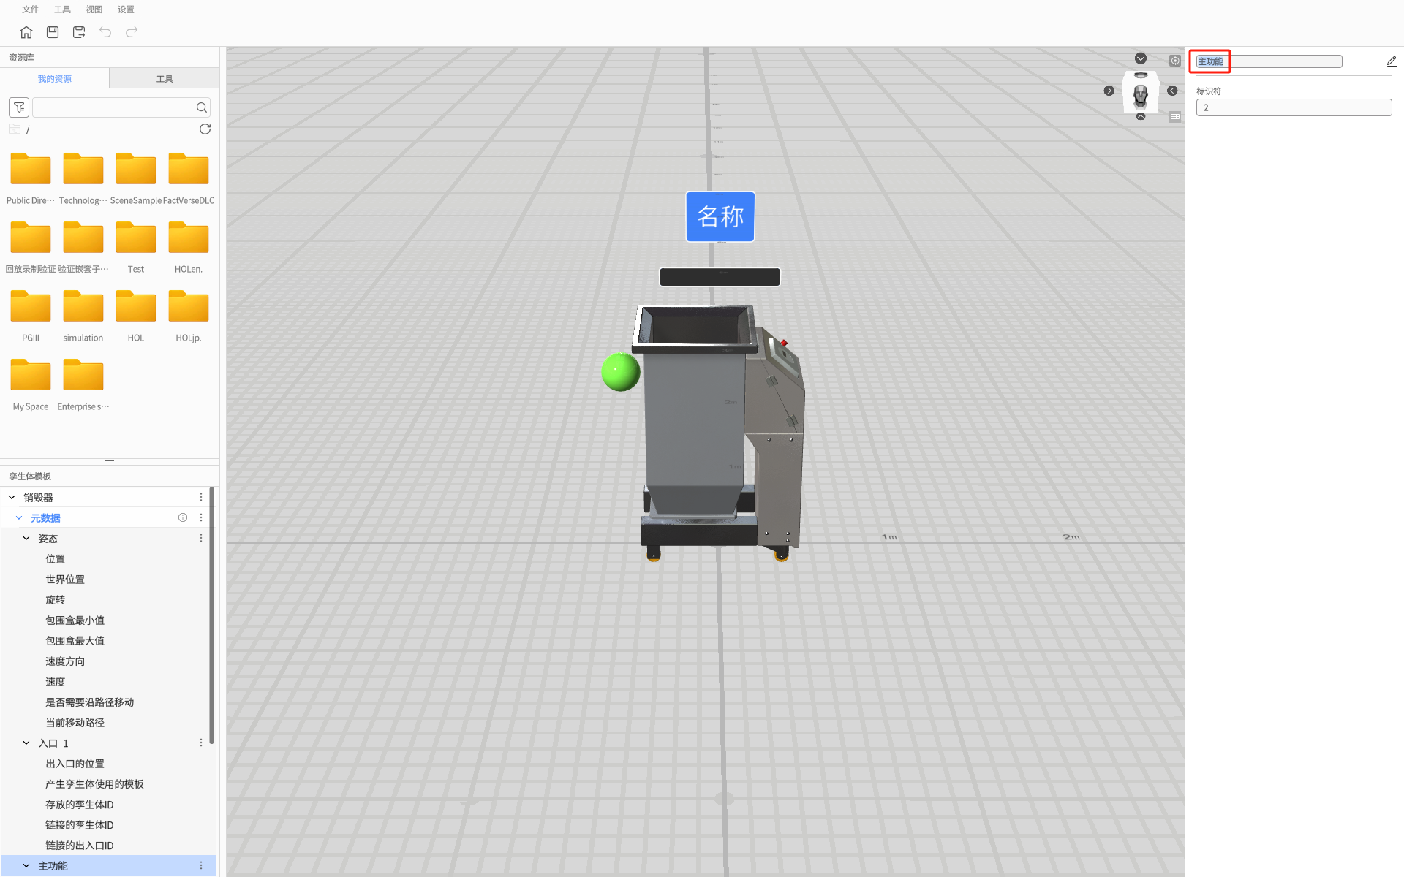Rotate the view with the cube's right arrow

[1172, 91]
